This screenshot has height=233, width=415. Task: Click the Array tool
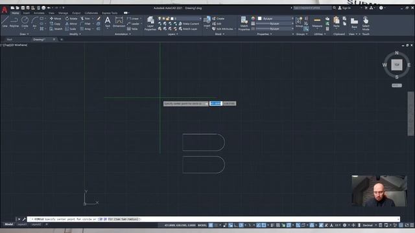tap(86, 28)
